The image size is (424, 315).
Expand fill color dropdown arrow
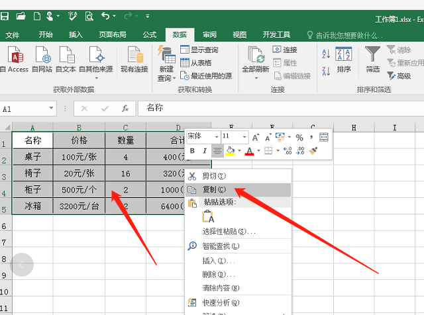point(239,150)
